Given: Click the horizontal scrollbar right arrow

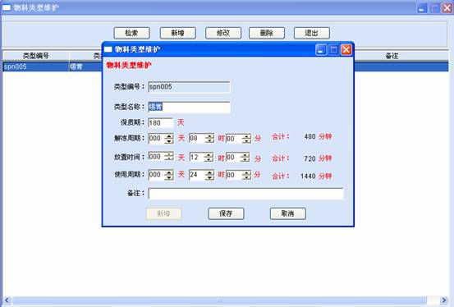Looking at the screenshot, I should (x=443, y=300).
